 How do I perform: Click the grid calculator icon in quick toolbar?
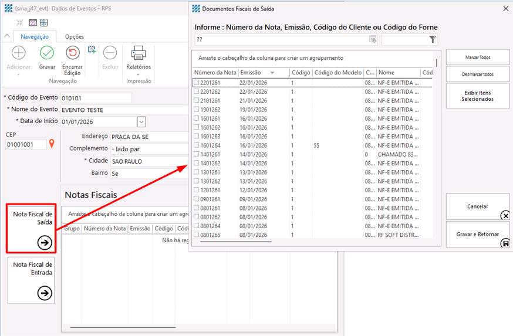[44, 23]
